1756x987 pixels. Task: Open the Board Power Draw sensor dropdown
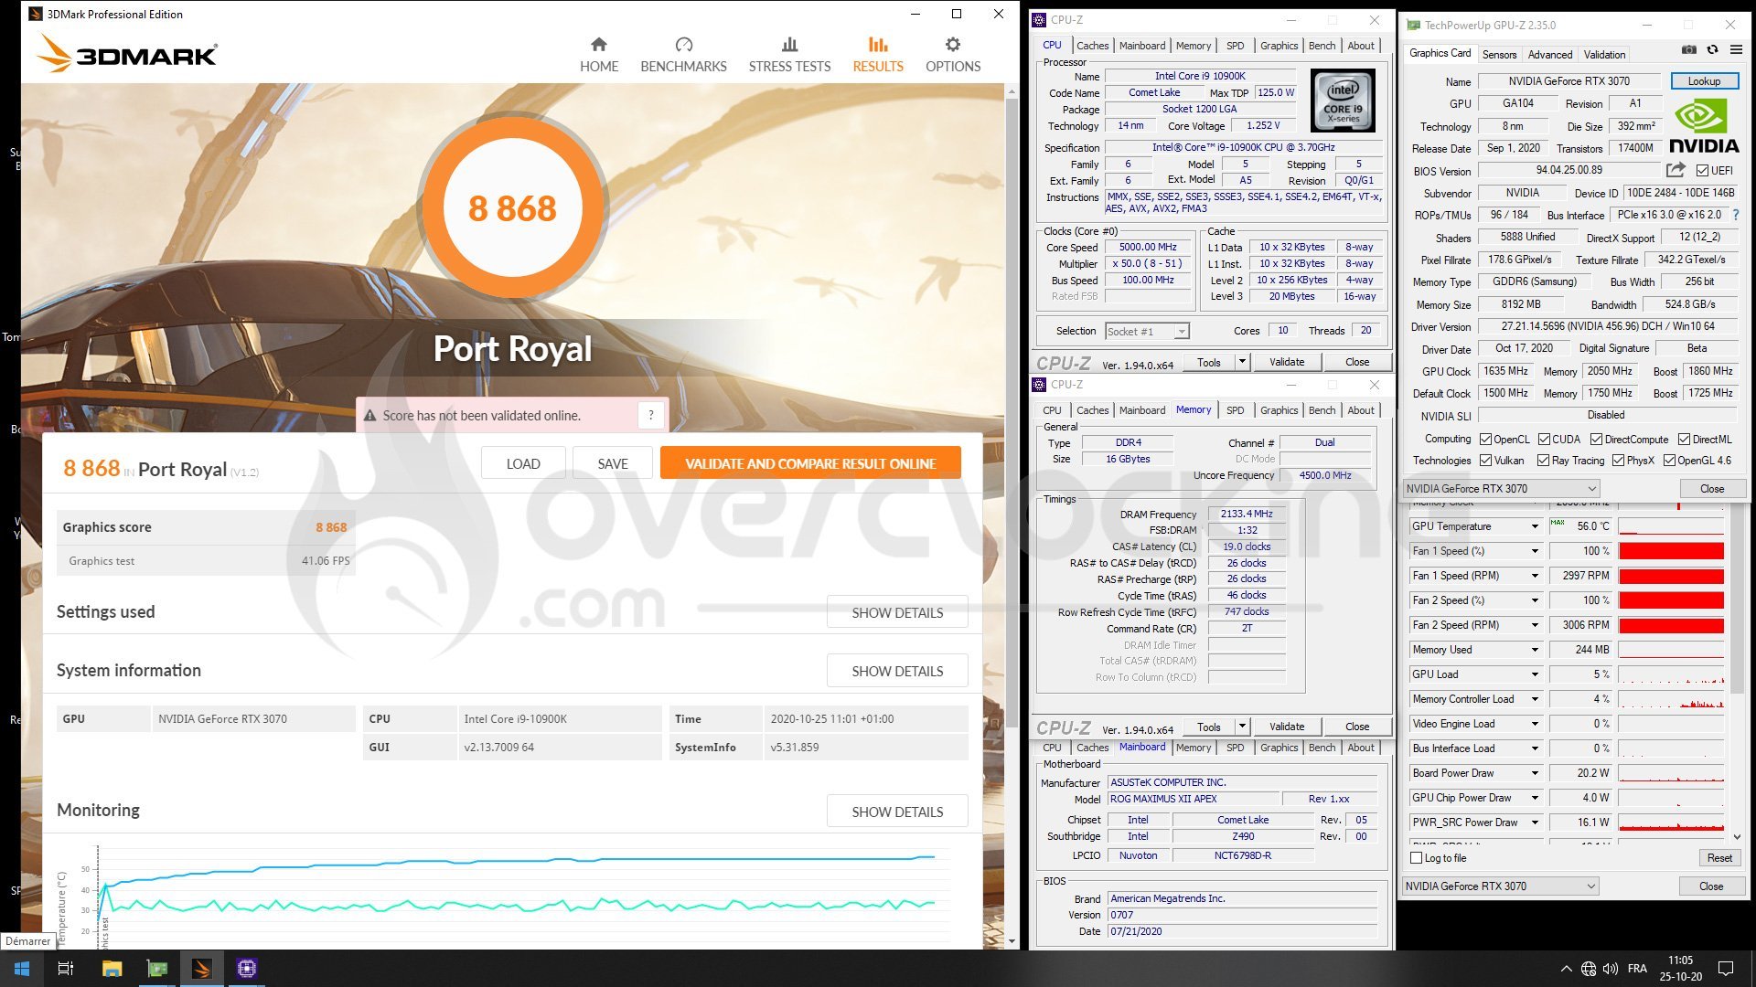tap(1535, 773)
